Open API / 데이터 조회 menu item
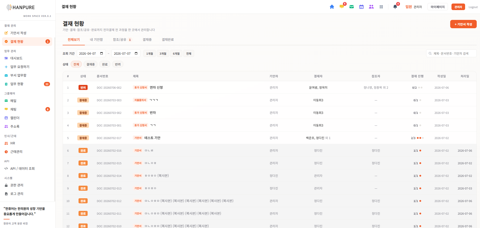 pos(22,169)
